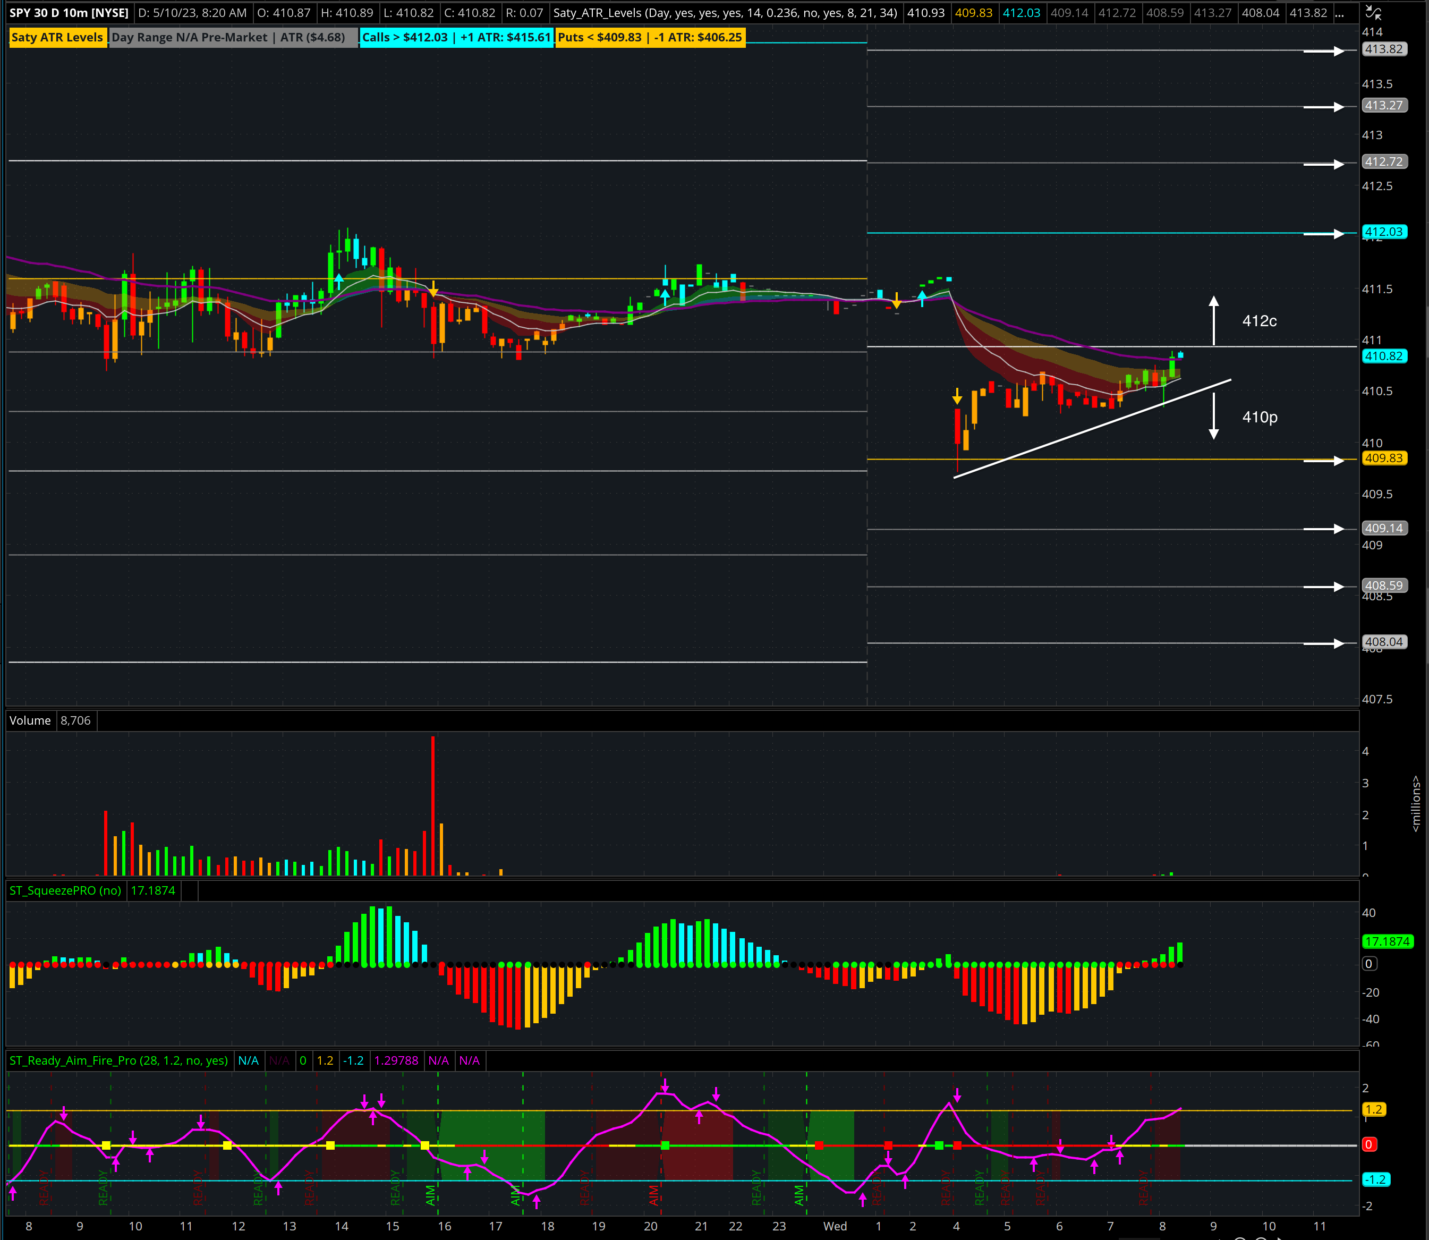Click the white up arrow beside 412c
The width and height of the screenshot is (1429, 1240).
pos(1213,320)
